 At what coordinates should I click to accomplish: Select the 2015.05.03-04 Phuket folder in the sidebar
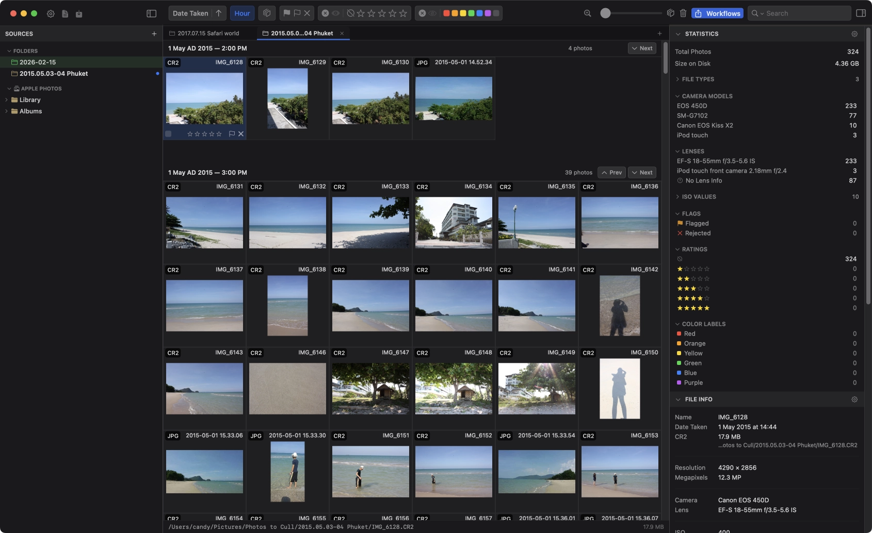coord(81,74)
